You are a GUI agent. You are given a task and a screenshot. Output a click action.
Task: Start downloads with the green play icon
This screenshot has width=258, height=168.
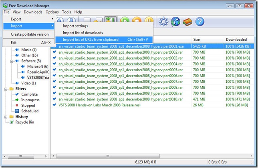(125, 20)
